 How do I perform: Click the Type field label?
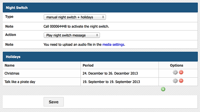[x=9, y=17]
